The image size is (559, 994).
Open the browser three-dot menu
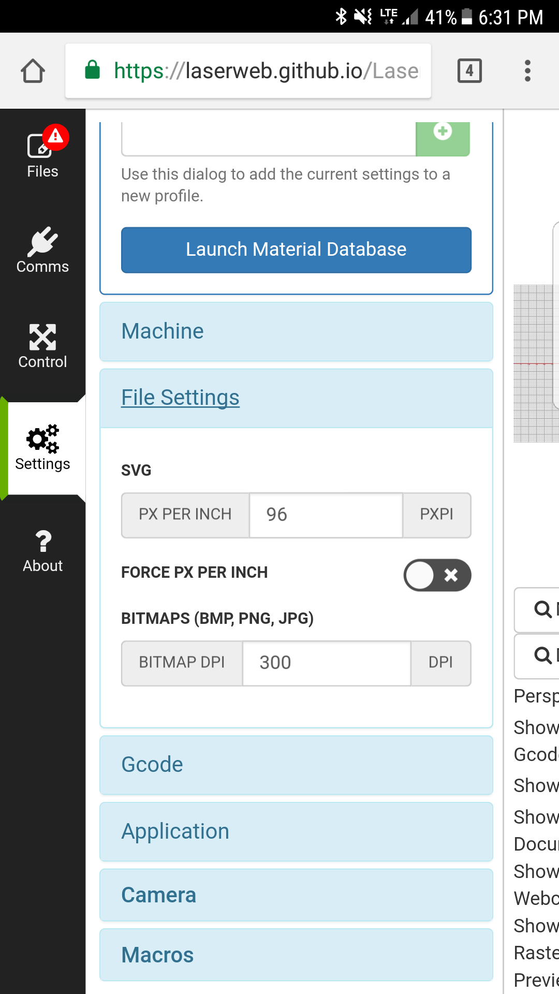[527, 71]
